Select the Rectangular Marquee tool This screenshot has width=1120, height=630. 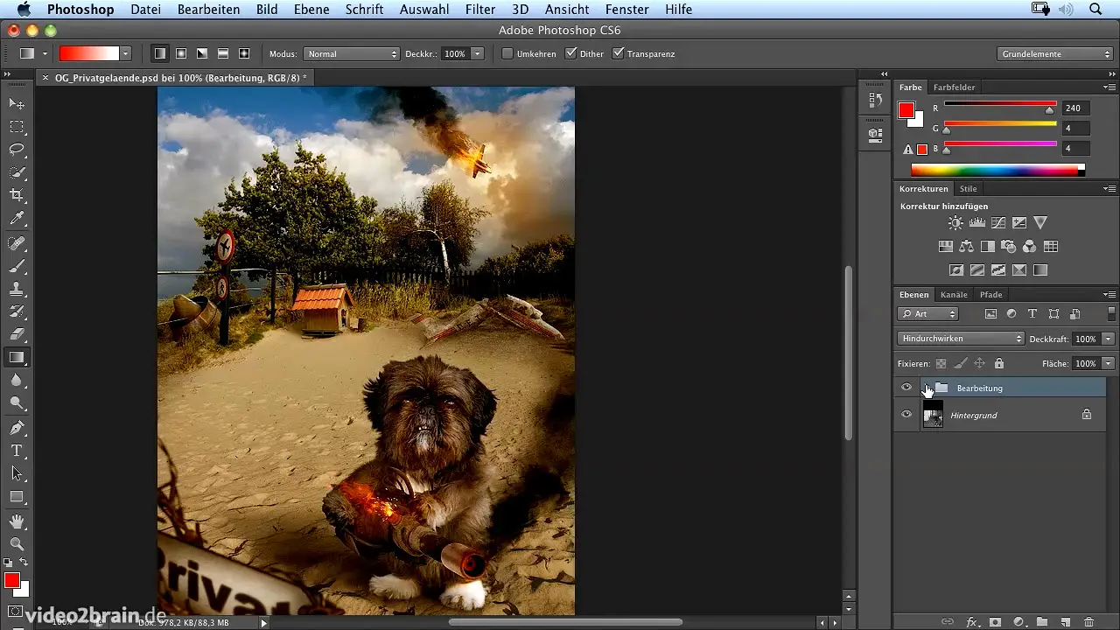click(17, 127)
